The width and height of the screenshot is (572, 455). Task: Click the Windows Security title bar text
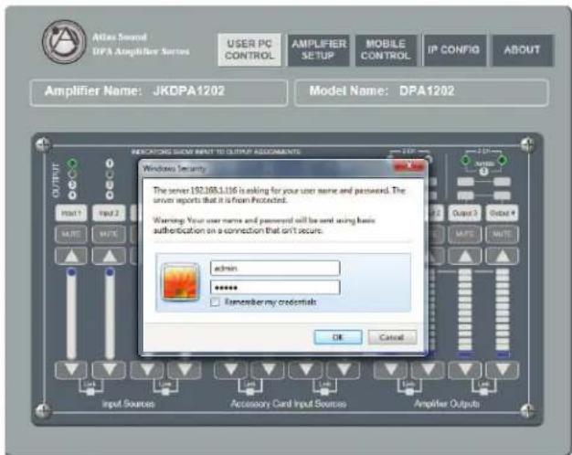(x=174, y=169)
